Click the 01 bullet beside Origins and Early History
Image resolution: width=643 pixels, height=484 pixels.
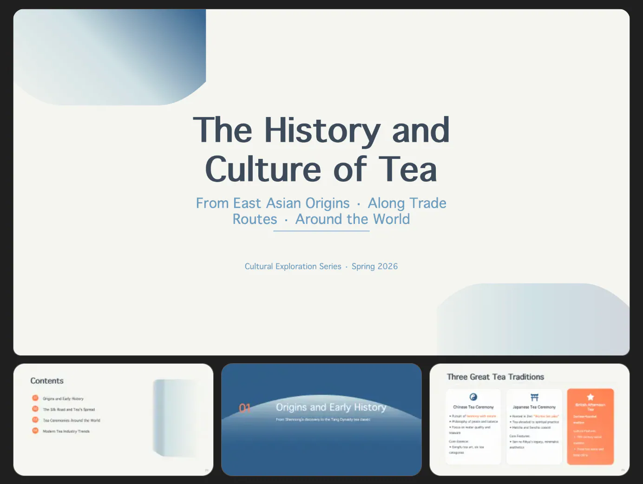click(35, 398)
